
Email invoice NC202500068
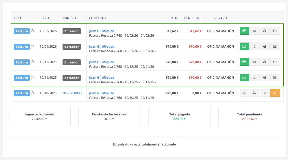point(264,93)
